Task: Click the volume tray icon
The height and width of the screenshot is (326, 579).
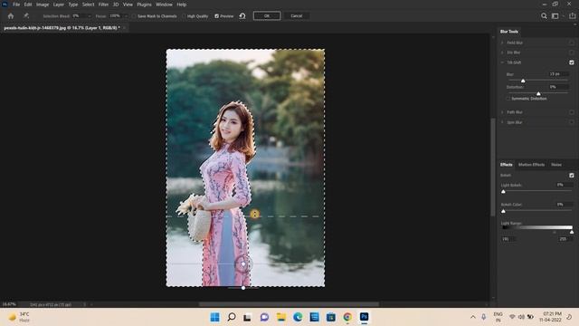Action: [x=521, y=317]
